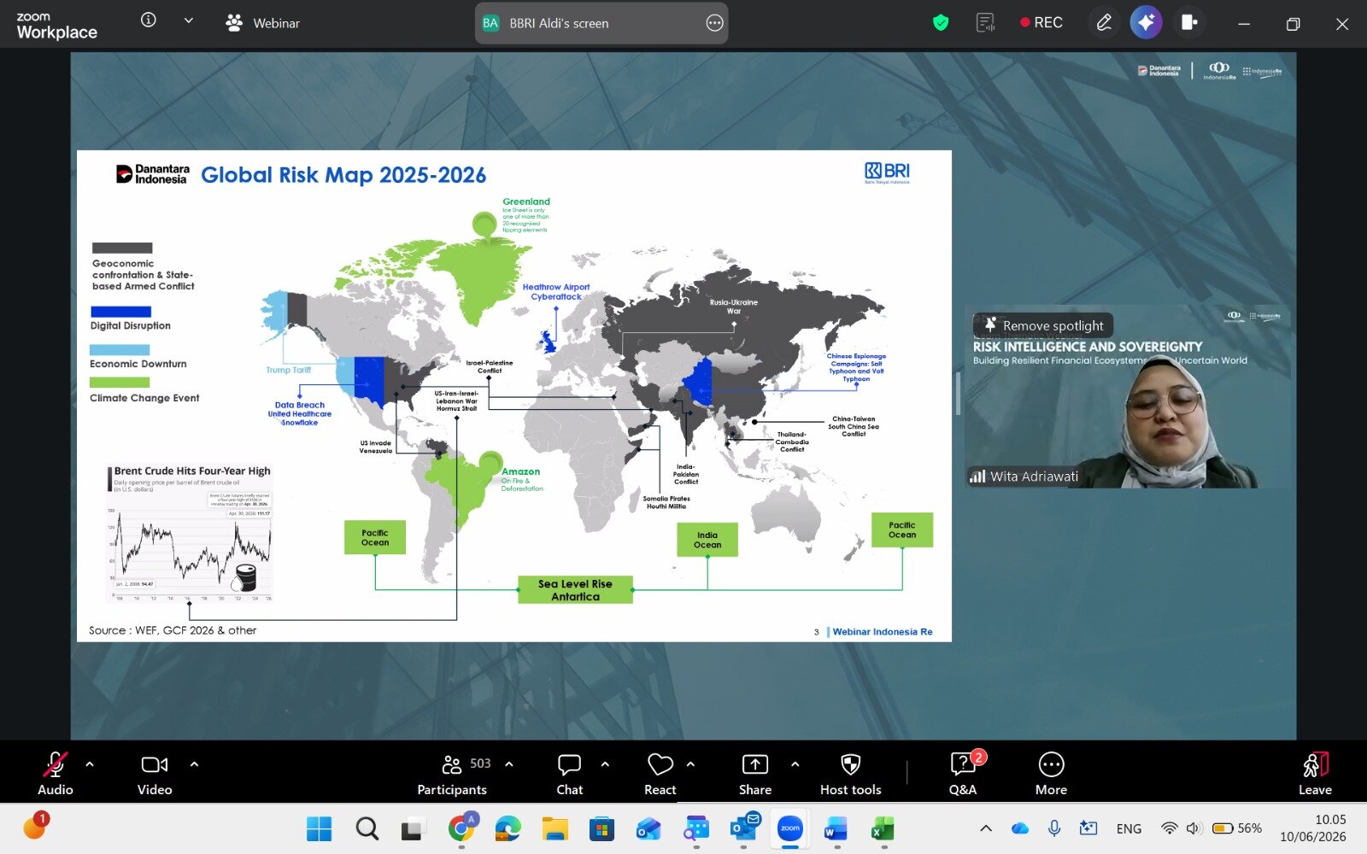Open Task View on the taskbar

tap(414, 828)
